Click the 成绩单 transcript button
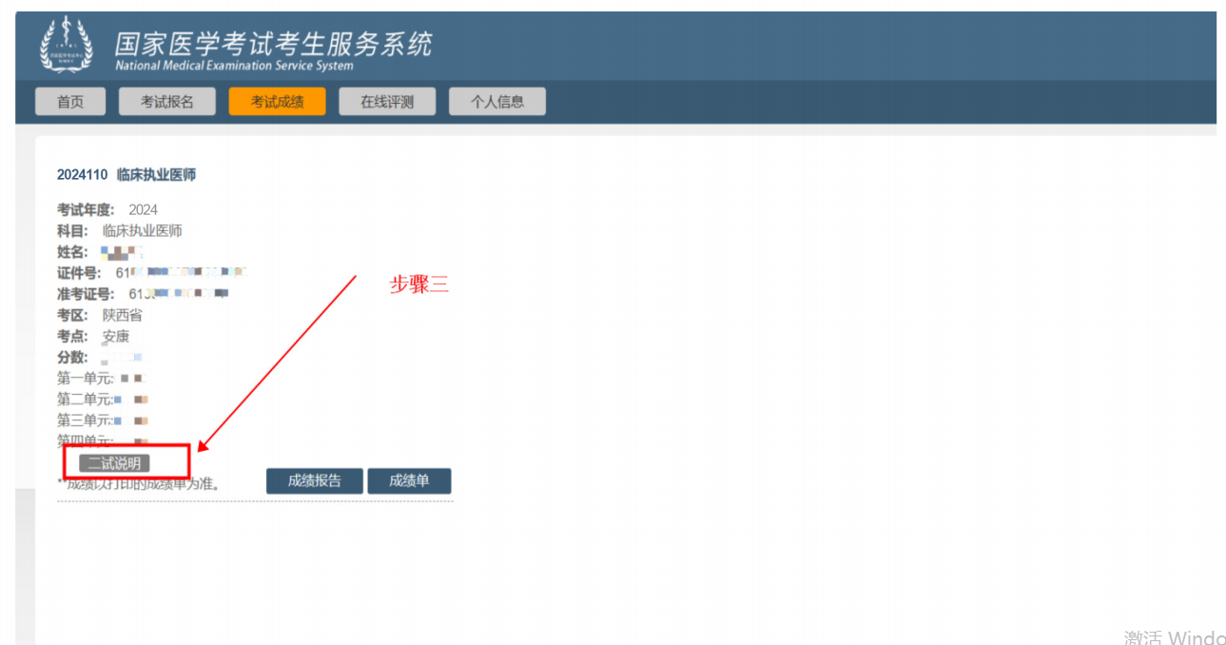1226x645 pixels. [409, 481]
